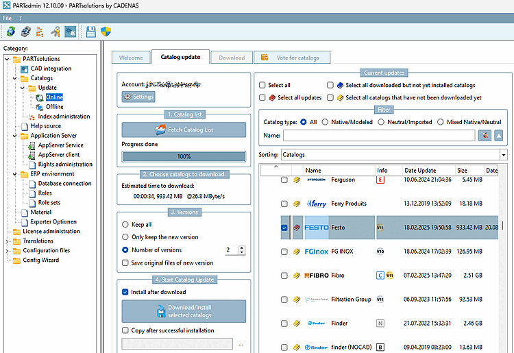Uncheck Install after download
Screen dimensions: 514x353
125,292
